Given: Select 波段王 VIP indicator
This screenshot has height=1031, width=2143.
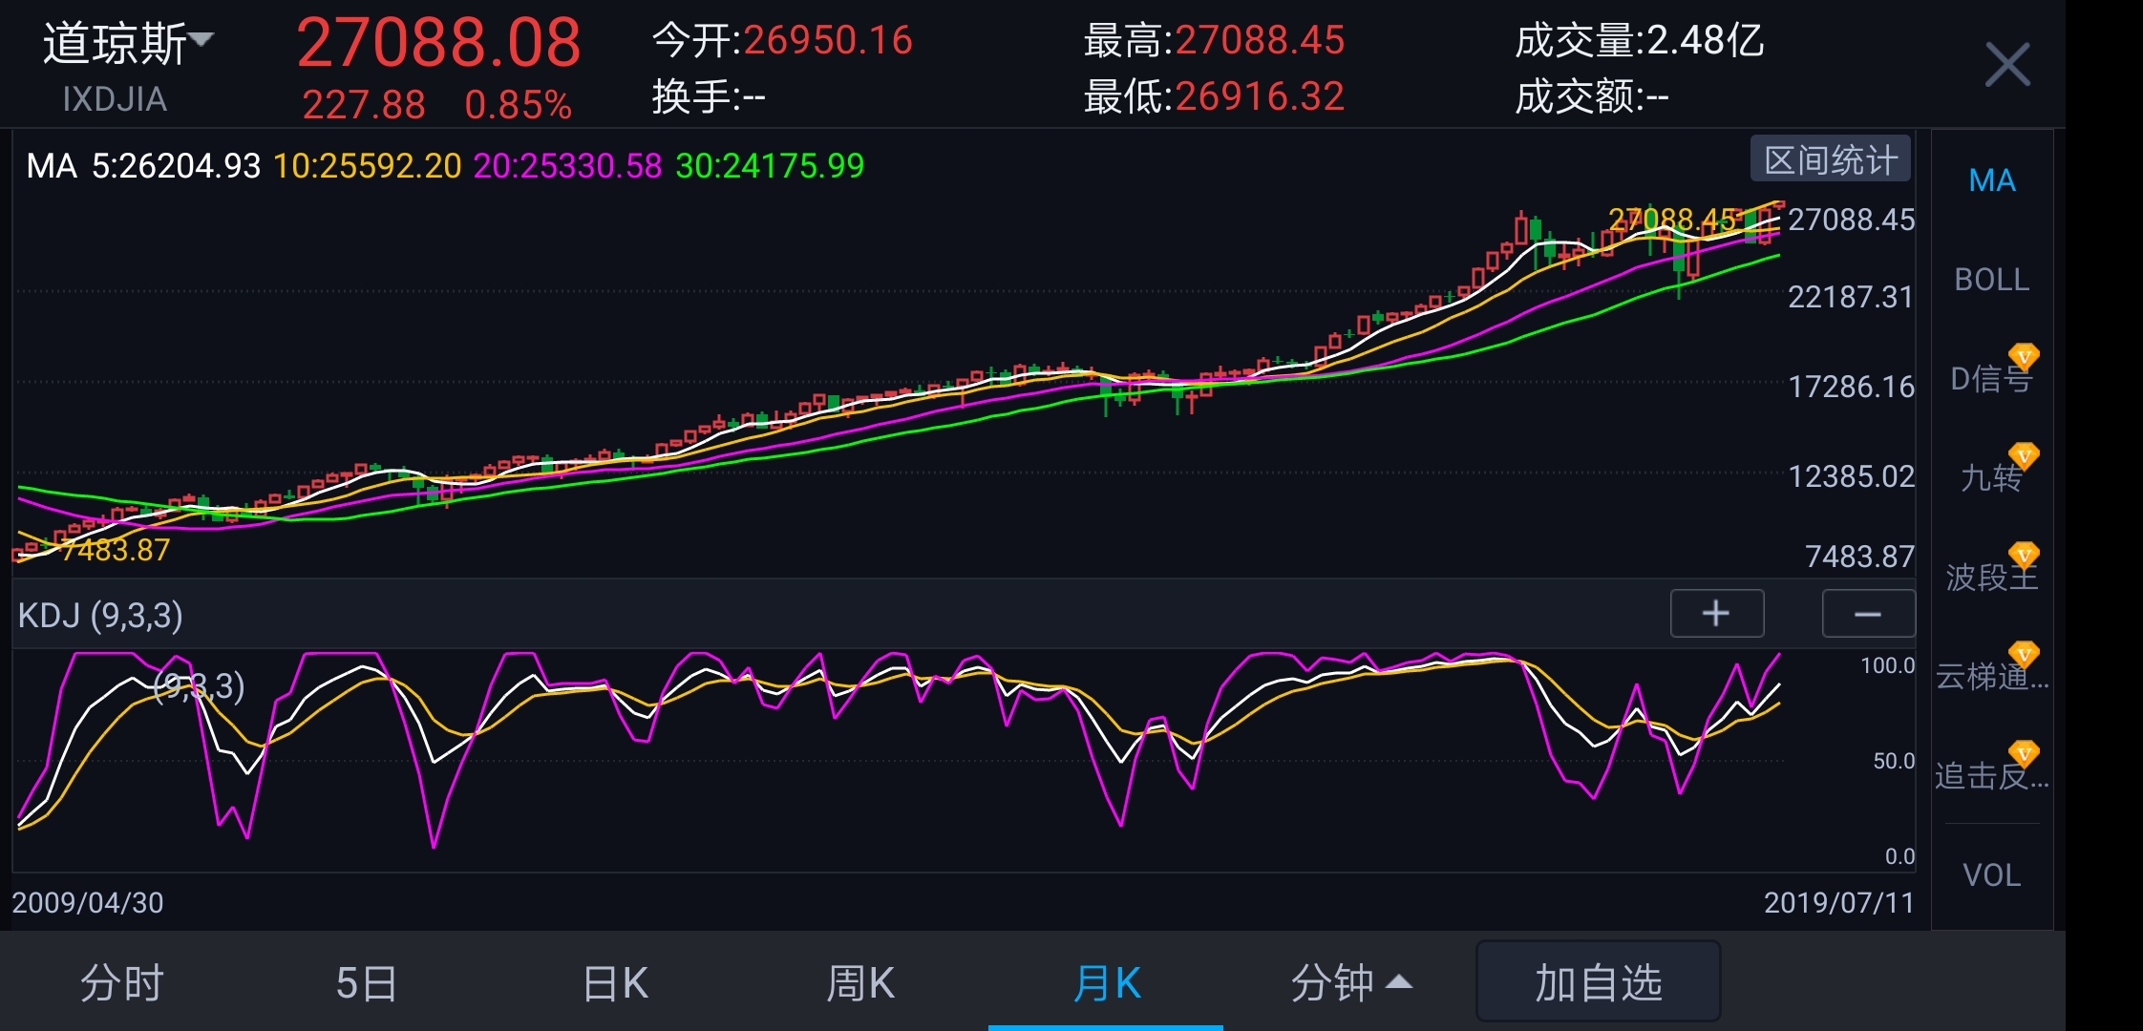Looking at the screenshot, I should tap(1992, 577).
